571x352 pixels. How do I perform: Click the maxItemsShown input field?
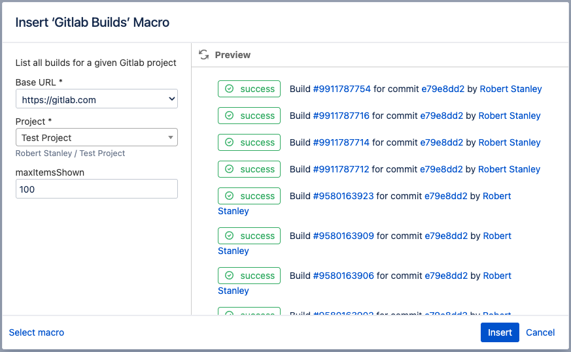96,189
